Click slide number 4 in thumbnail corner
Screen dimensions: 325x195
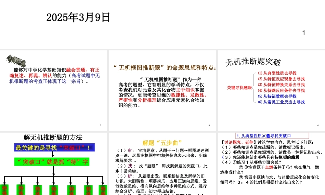click(x=318, y=125)
